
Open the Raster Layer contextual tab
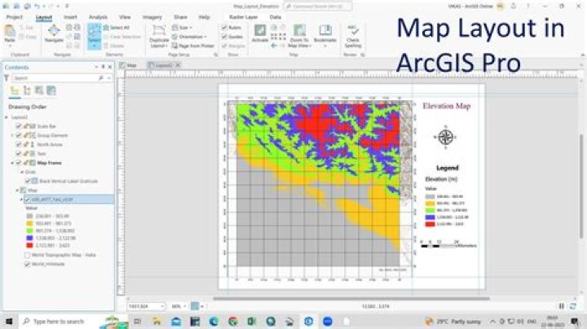click(243, 17)
